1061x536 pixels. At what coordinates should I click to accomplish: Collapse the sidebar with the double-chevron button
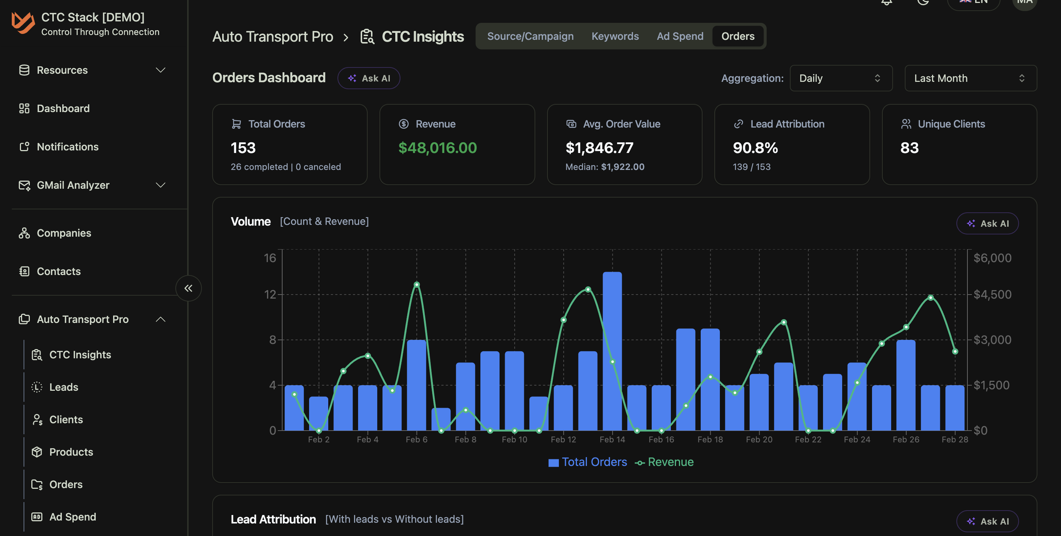(188, 288)
